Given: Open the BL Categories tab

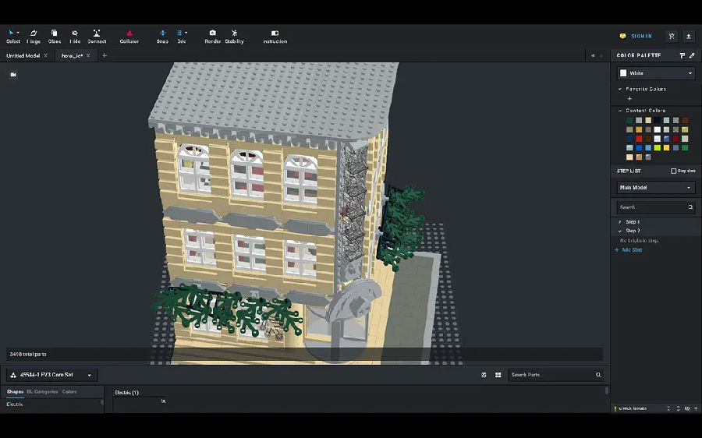Looking at the screenshot, I should coord(42,392).
